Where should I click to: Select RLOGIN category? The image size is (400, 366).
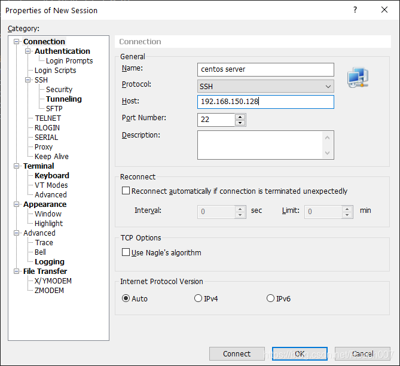click(47, 127)
